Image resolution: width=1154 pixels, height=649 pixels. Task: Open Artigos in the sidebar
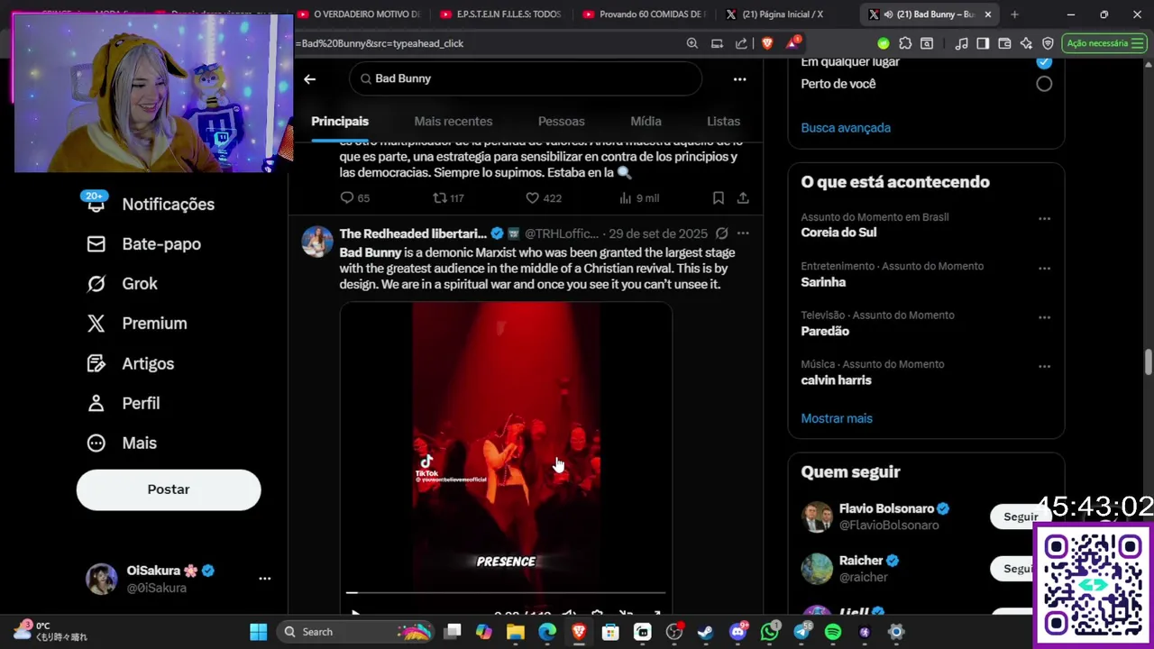(130, 364)
